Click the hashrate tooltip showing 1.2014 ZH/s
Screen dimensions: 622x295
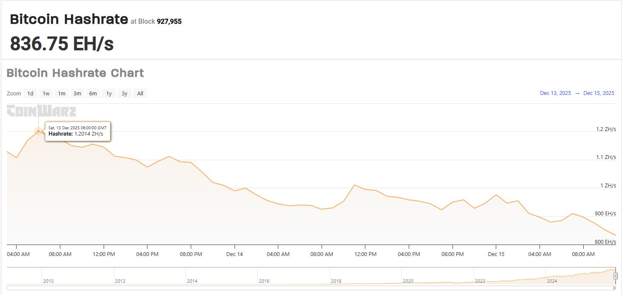pos(78,131)
